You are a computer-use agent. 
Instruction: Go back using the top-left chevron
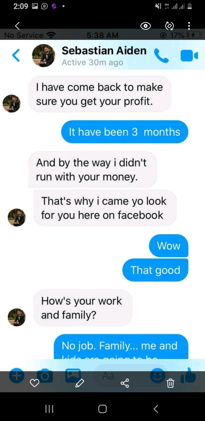click(x=18, y=26)
